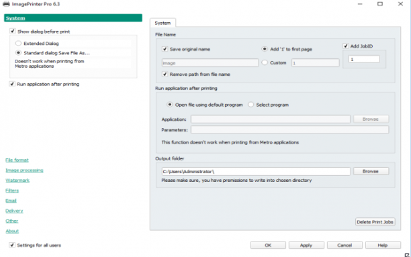Select Open file using default program

(x=170, y=105)
